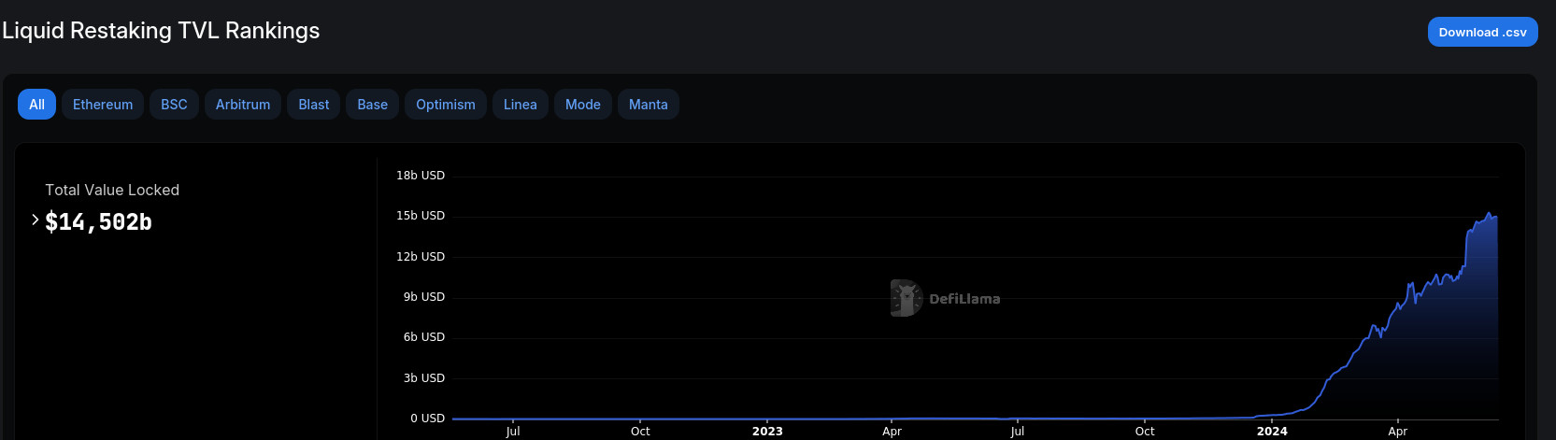Choose the Arbitrum chain filter

coord(243,105)
